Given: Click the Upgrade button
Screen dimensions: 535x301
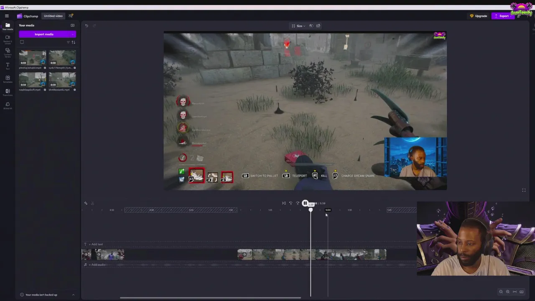Looking at the screenshot, I should point(479,16).
